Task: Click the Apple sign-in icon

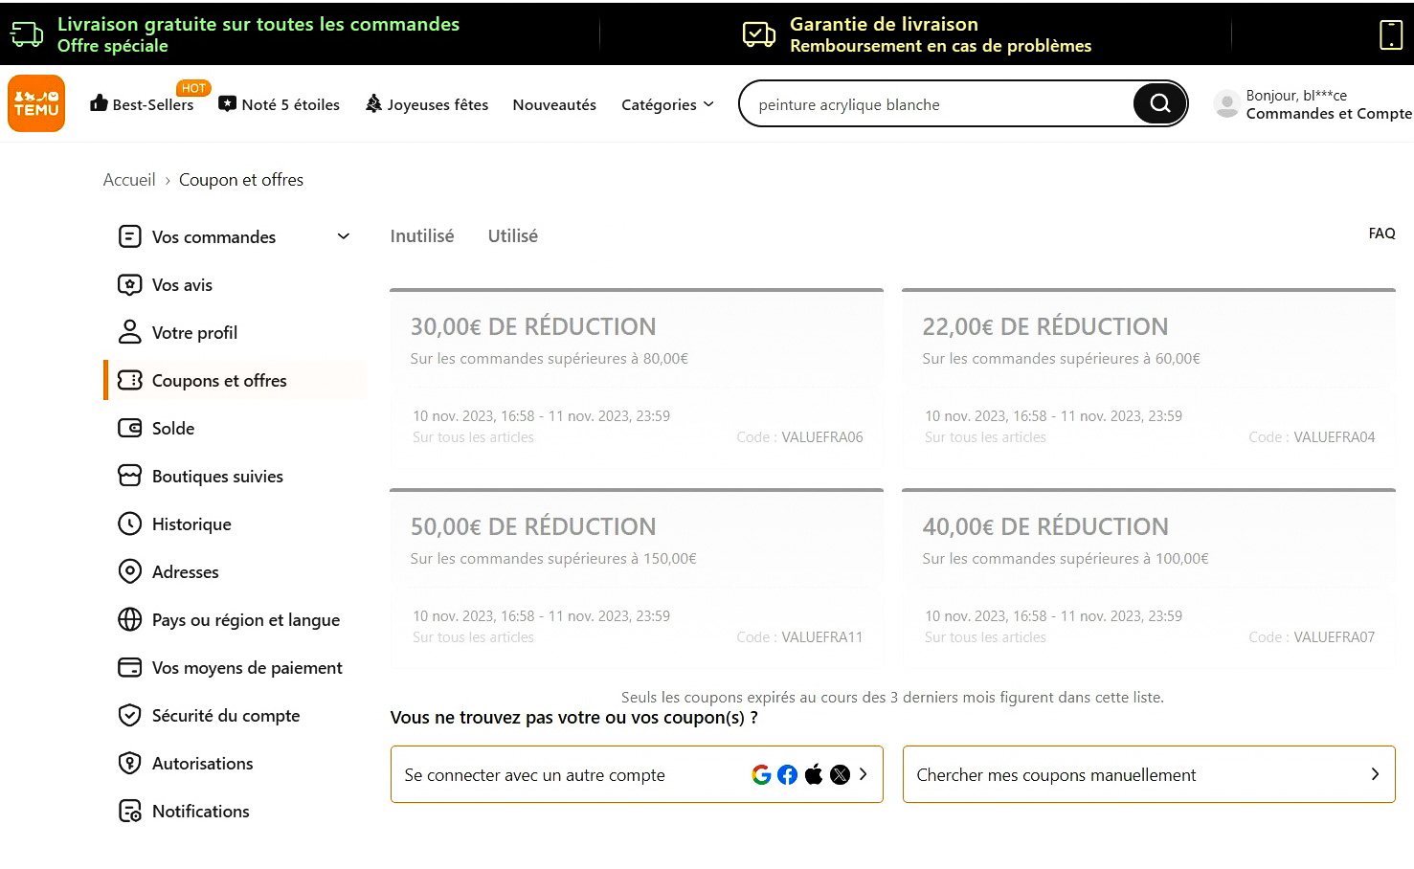Action: pos(813,774)
